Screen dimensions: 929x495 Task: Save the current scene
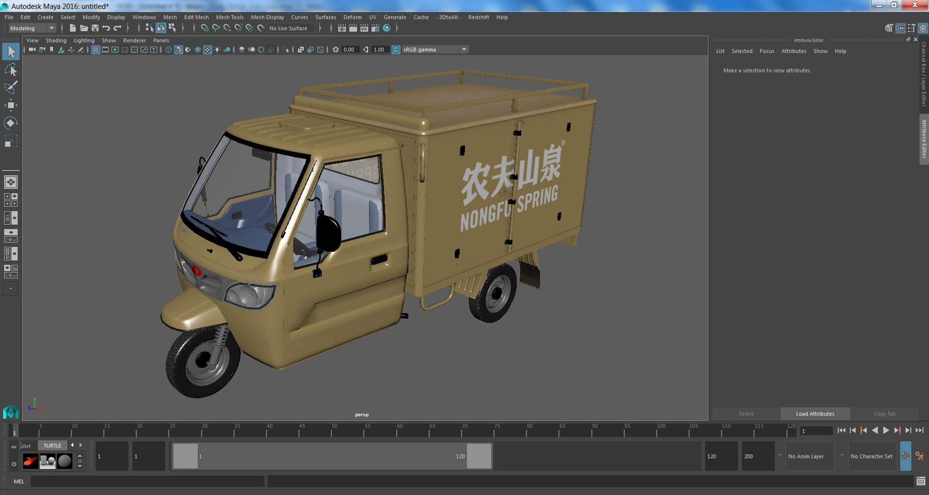[x=95, y=28]
